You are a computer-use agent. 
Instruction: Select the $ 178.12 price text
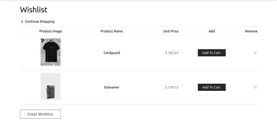[172, 87]
